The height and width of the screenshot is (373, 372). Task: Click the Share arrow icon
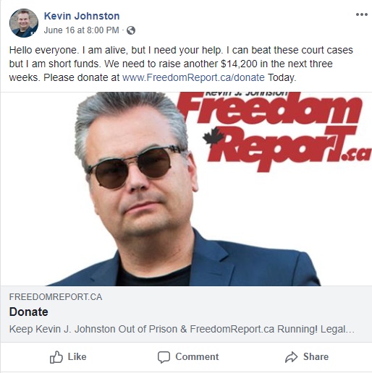(x=291, y=357)
